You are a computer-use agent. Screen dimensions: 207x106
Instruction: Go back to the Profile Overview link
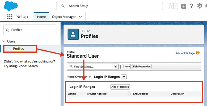tap(77, 77)
